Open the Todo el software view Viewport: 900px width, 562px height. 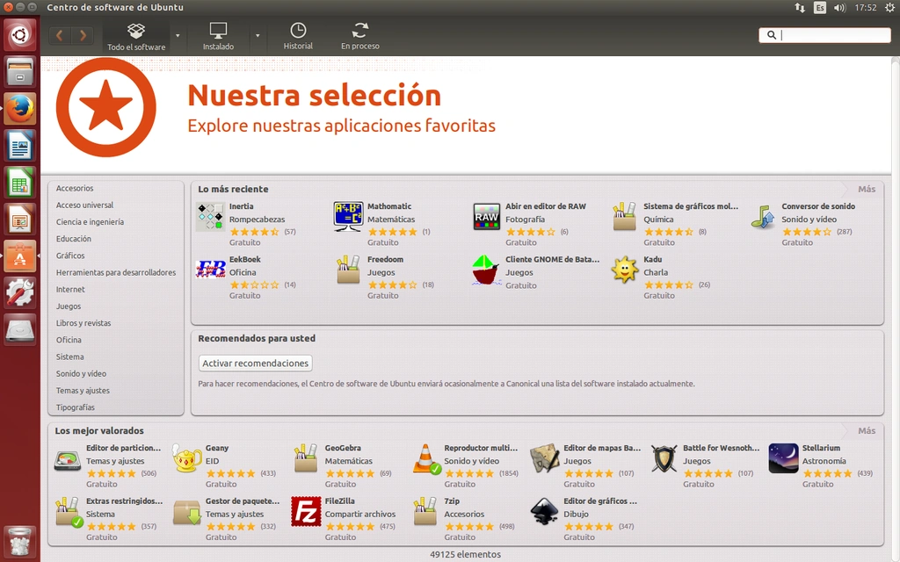(x=136, y=37)
